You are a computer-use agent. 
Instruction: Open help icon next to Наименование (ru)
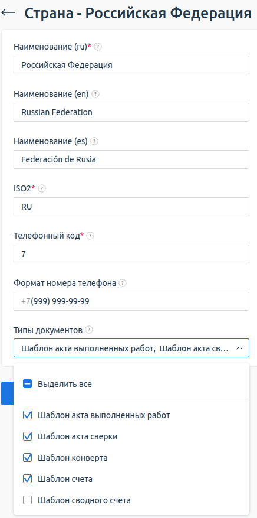pos(98,47)
